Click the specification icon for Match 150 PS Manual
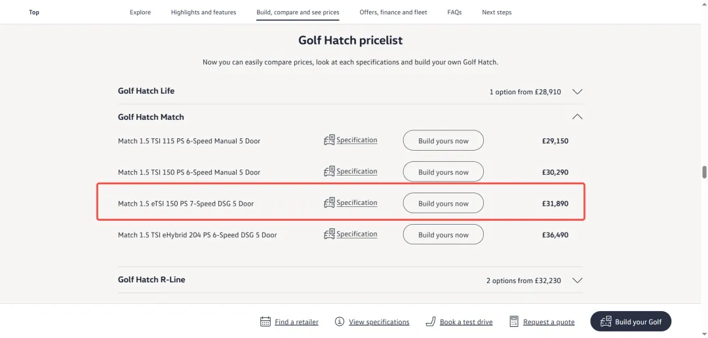The height and width of the screenshot is (338, 708). 329,172
